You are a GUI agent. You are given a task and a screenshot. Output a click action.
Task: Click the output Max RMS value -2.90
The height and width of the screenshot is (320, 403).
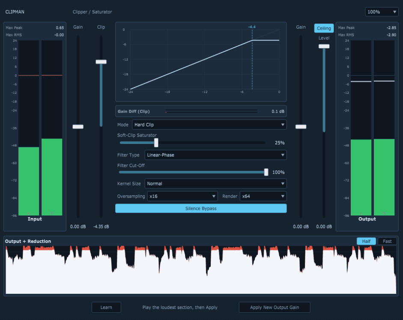pyautogui.click(x=391, y=35)
